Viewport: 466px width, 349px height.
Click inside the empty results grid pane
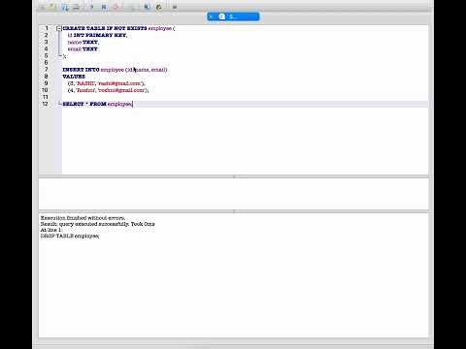click(234, 194)
